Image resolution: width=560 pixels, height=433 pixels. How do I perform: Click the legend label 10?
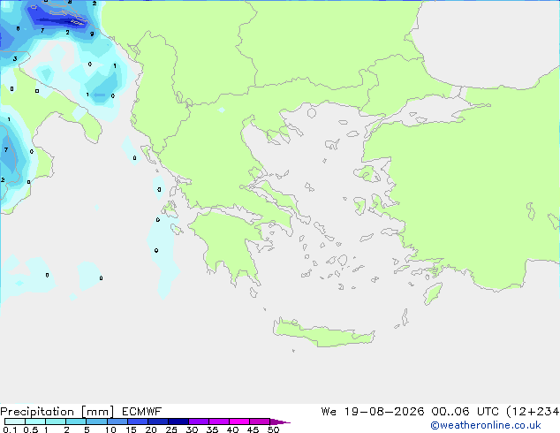(x=110, y=429)
